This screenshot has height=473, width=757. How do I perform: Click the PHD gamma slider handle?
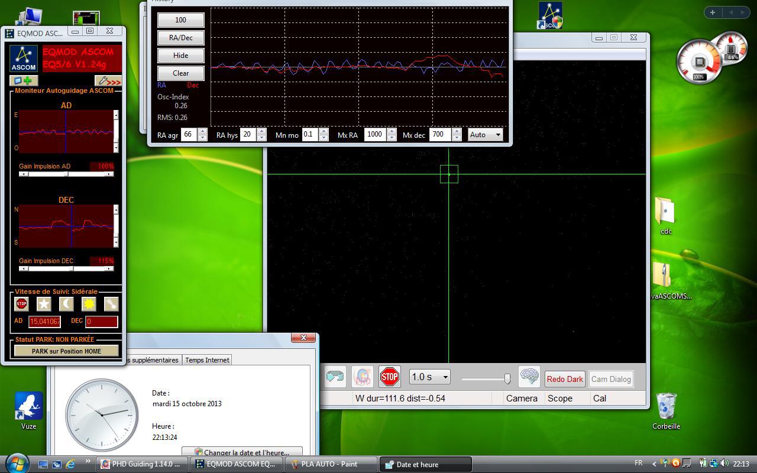507,378
